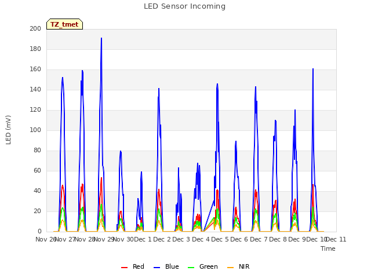The width and height of the screenshot is (371, 278).
Task: Click the 40 y-axis tick label
Action: pyautogui.click(x=37, y=191)
